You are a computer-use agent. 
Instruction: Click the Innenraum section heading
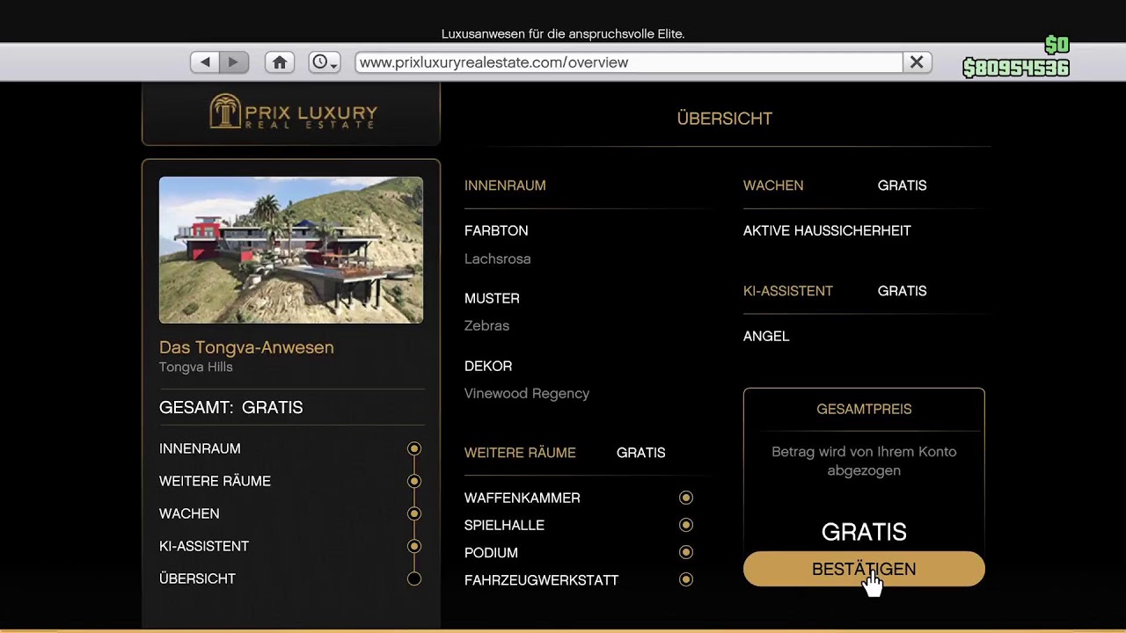point(505,186)
